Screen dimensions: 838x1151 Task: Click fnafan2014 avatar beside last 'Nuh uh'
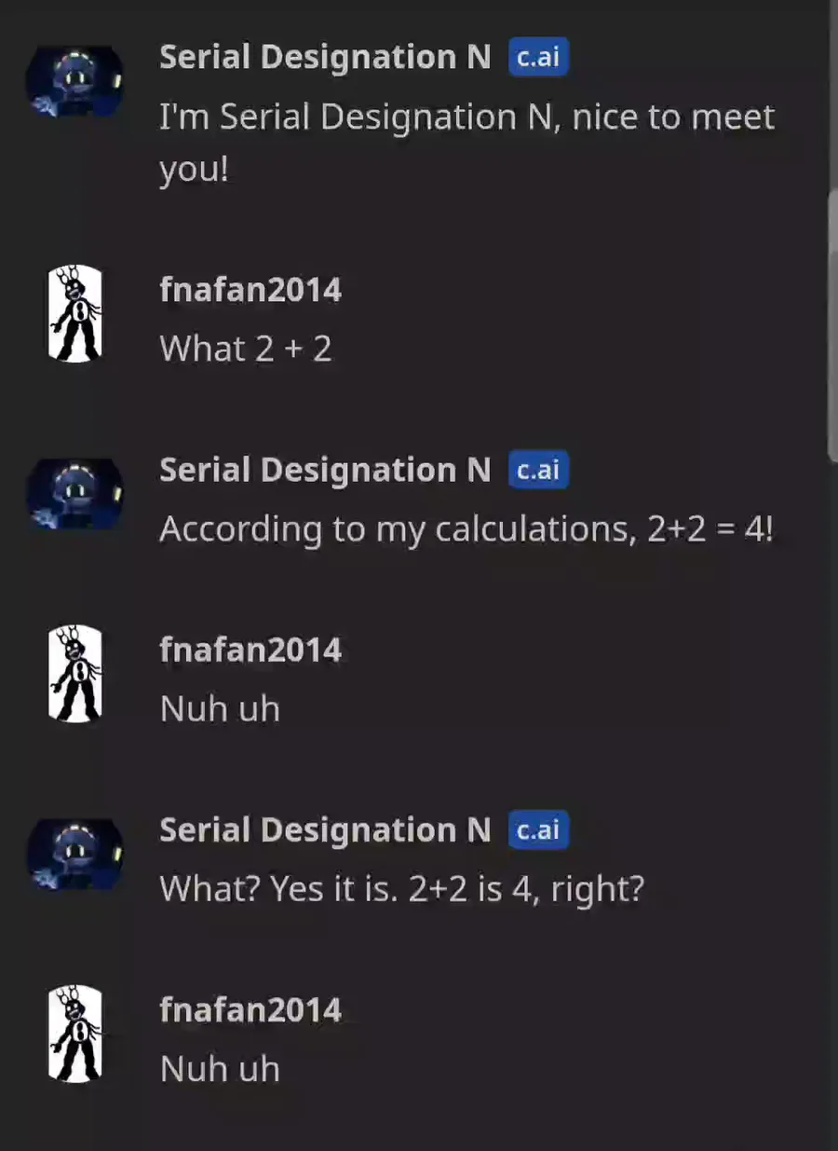click(x=74, y=1034)
